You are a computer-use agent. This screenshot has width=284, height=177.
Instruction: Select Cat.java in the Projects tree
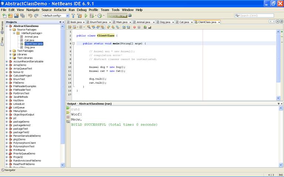pos(30,40)
